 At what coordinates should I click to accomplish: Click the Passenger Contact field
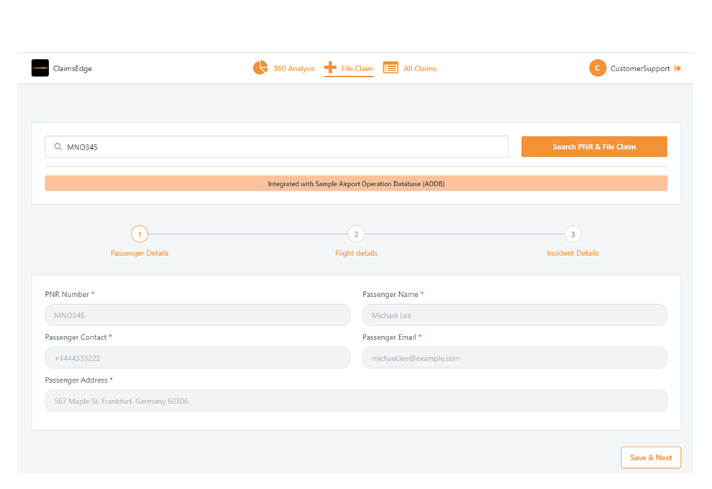(197, 358)
